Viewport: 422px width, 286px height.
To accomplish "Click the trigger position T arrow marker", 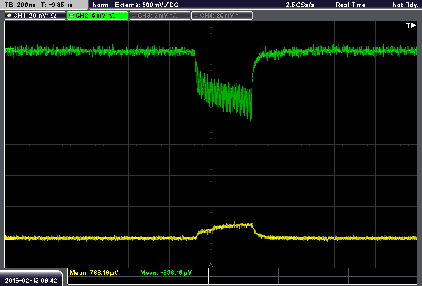I will 411,25.
